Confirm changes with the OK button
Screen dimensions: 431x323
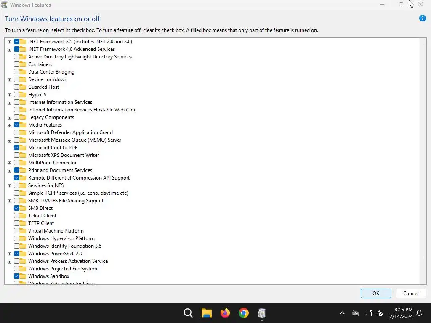376,293
